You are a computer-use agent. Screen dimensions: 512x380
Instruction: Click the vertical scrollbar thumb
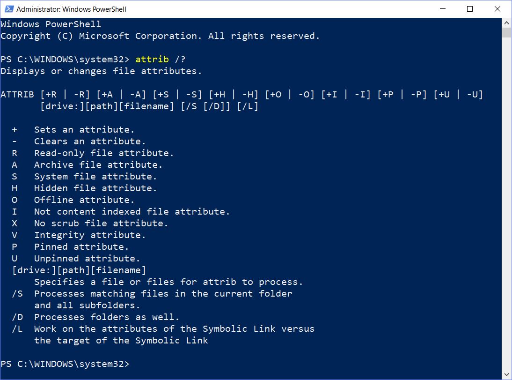click(x=506, y=33)
